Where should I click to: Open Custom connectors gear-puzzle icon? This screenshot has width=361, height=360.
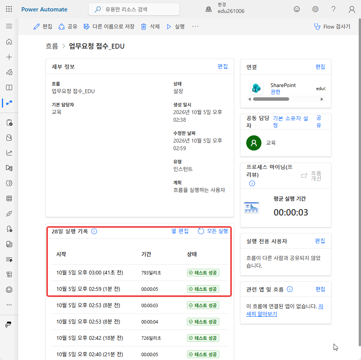coord(9,229)
